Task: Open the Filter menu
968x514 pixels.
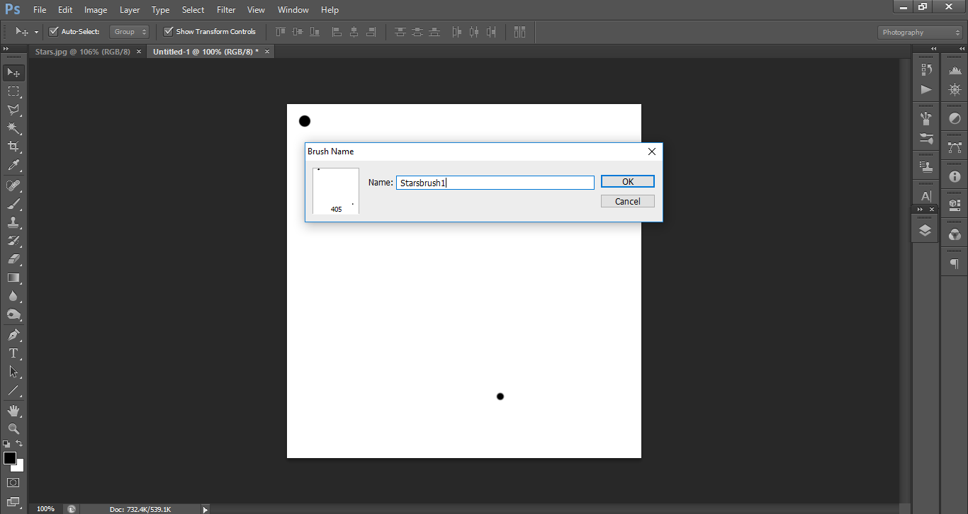Action: click(226, 10)
